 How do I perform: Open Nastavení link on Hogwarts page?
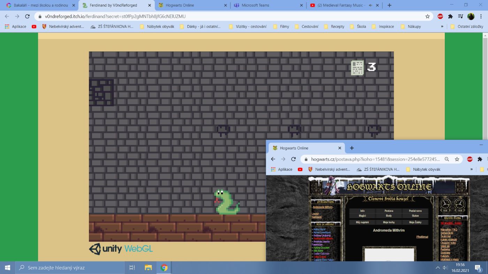point(317,217)
